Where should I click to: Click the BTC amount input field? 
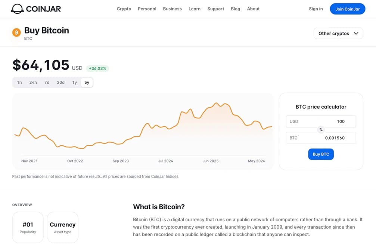coord(321,138)
